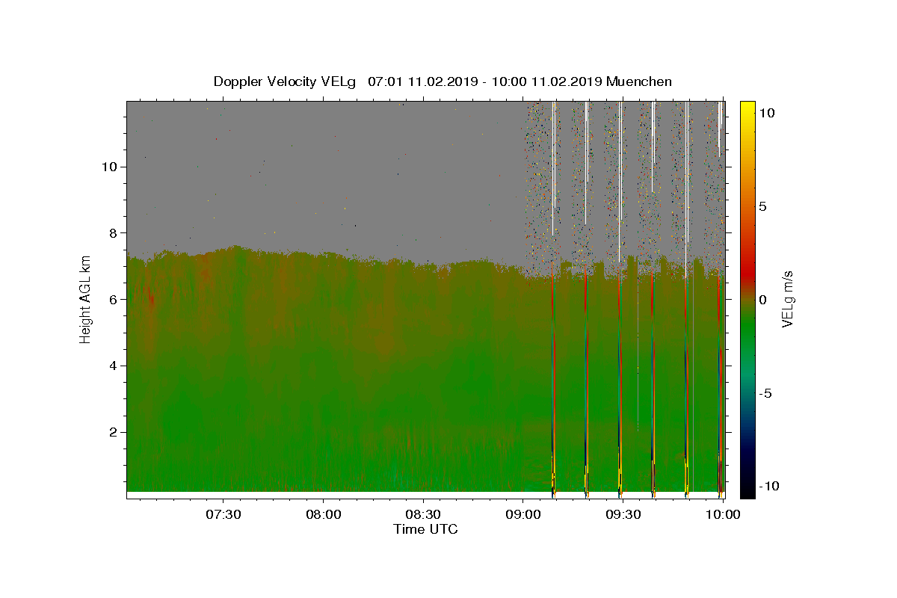Image resolution: width=897 pixels, height=598 pixels.
Task: Click the height tick label 10
Action: coord(111,166)
